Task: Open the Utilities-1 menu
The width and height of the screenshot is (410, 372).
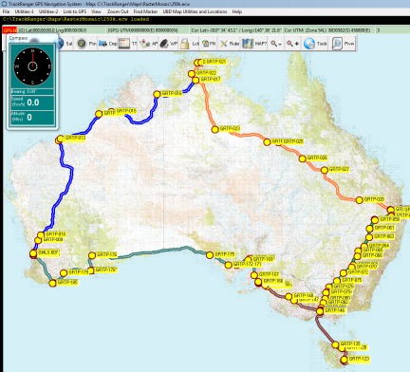Action: click(x=25, y=11)
